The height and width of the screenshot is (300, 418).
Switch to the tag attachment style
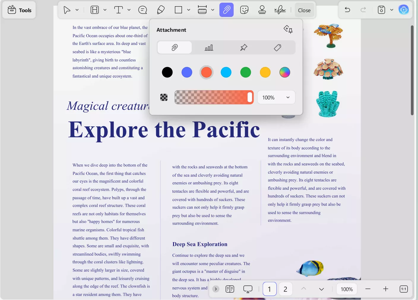click(x=278, y=47)
